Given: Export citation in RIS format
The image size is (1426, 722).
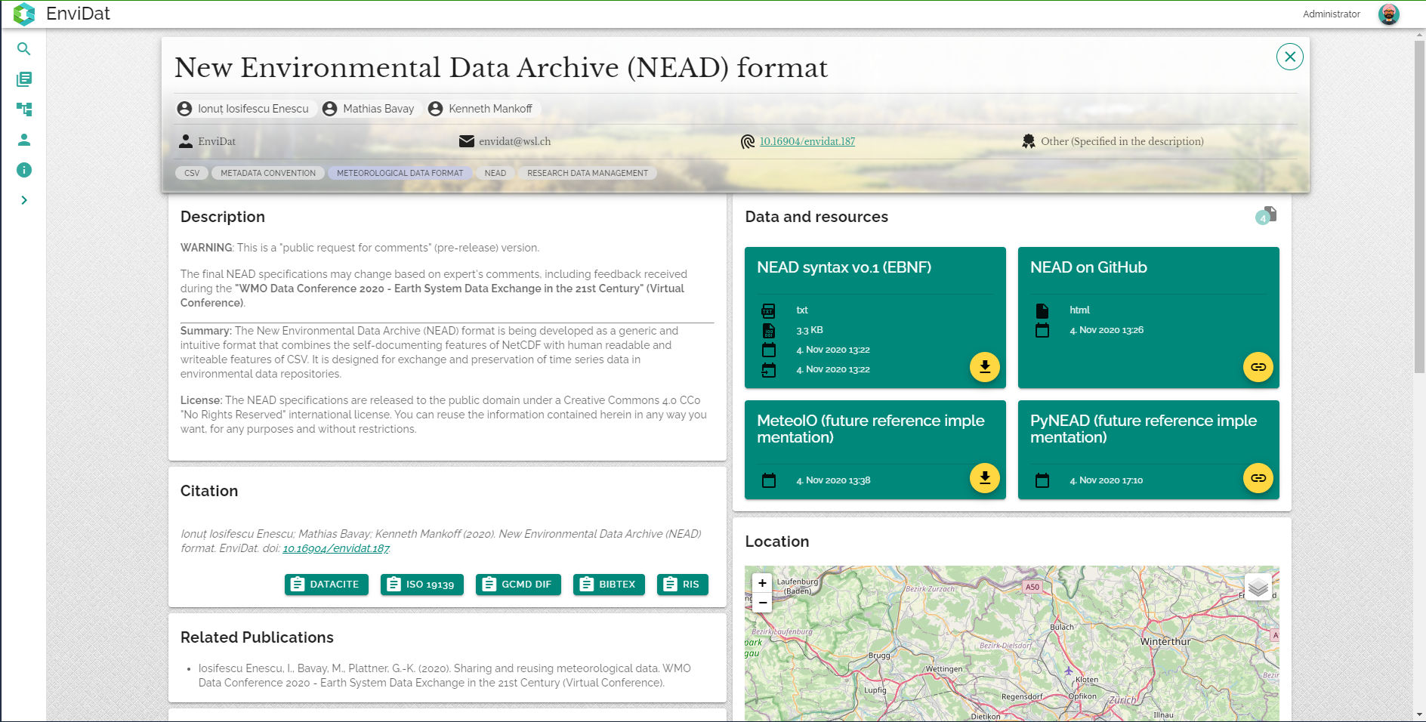Looking at the screenshot, I should 683,585.
